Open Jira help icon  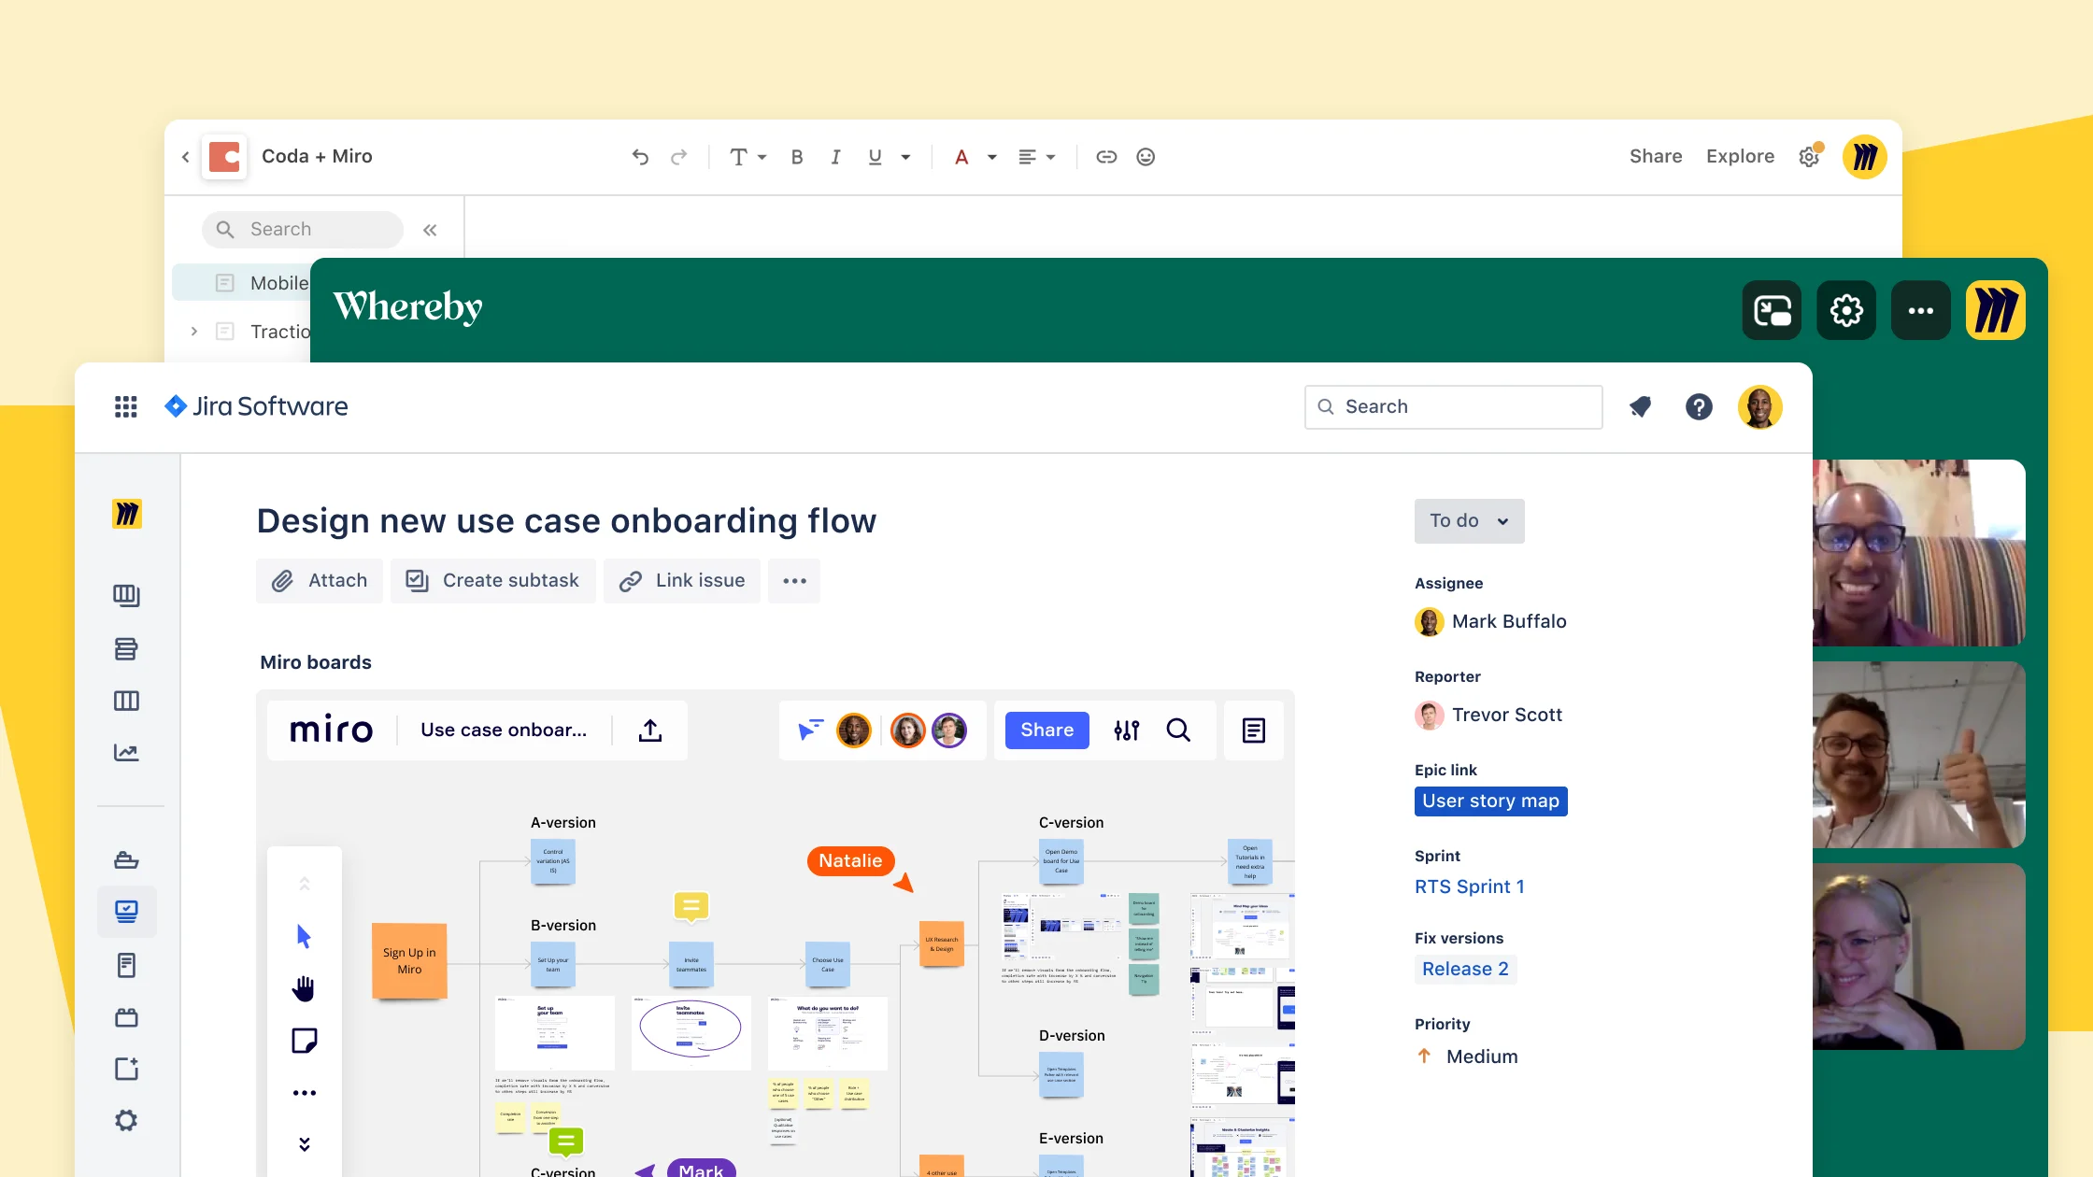pyautogui.click(x=1699, y=406)
